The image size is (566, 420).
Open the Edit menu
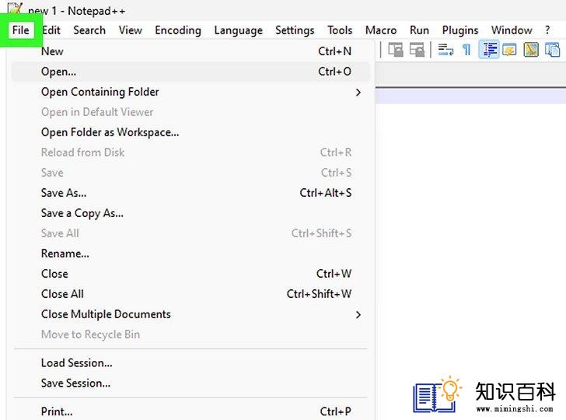[x=51, y=30]
